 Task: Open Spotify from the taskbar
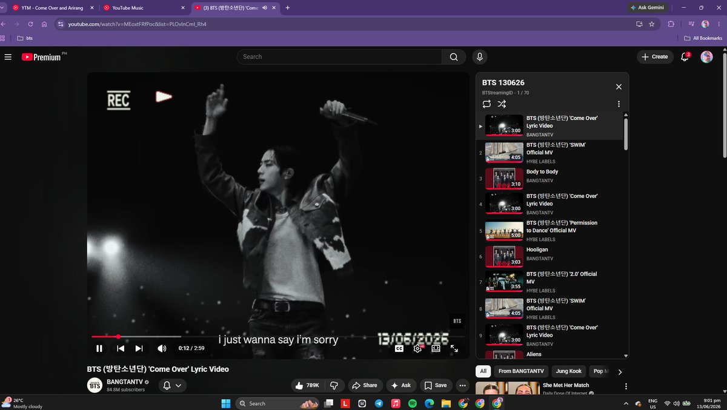(x=413, y=403)
